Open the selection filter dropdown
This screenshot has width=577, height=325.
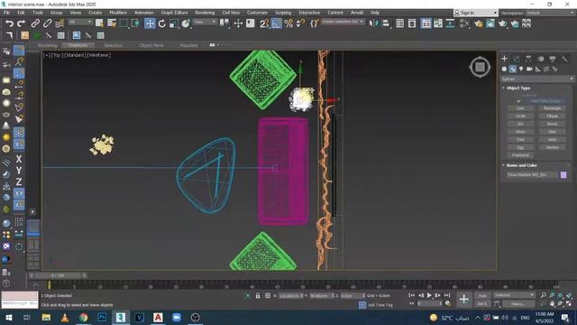80,22
